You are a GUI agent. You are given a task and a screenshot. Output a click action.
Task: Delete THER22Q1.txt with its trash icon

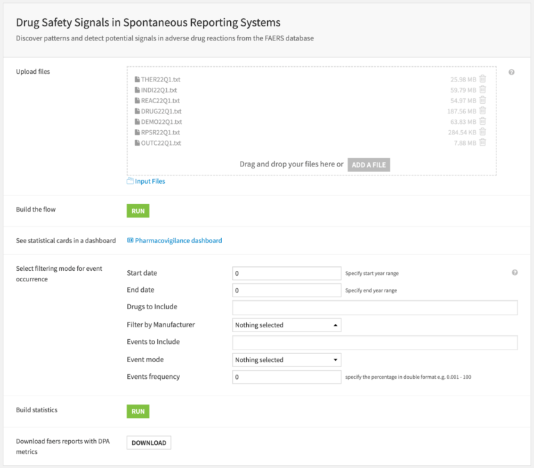click(483, 79)
